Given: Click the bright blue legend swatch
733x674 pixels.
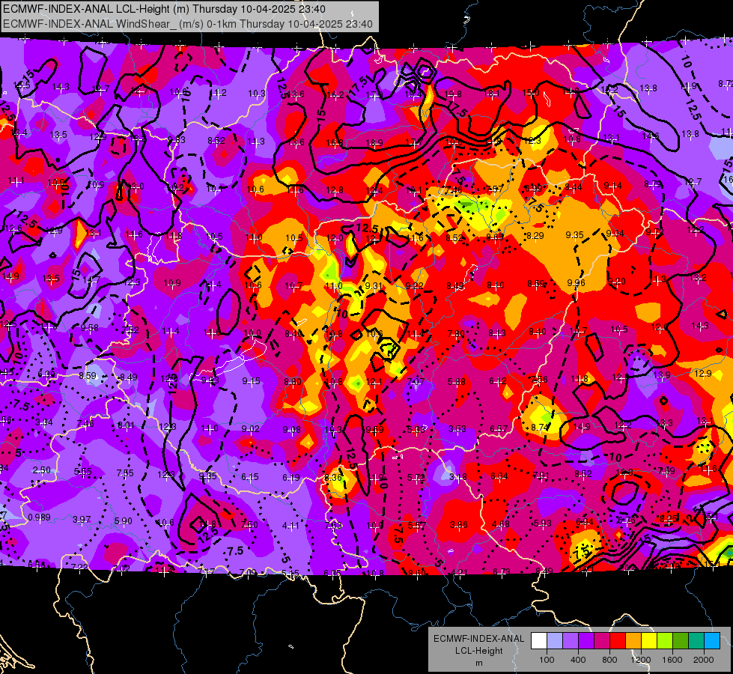Looking at the screenshot, I should (712, 640).
